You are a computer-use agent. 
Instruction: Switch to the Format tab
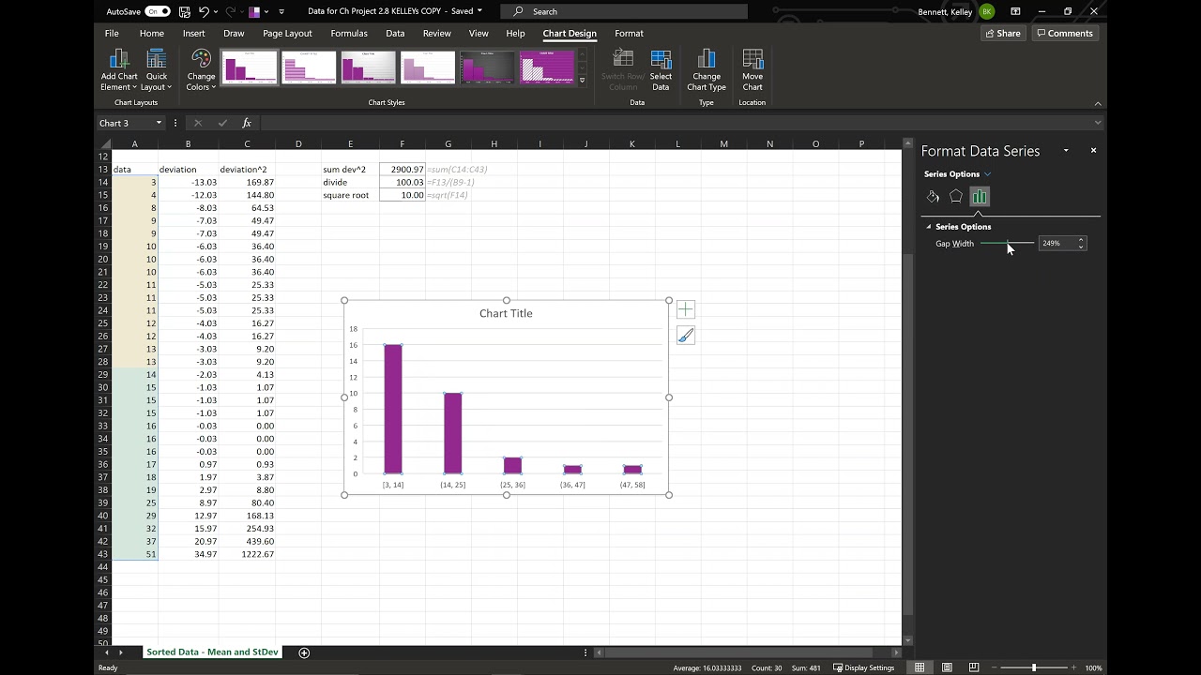click(x=629, y=33)
